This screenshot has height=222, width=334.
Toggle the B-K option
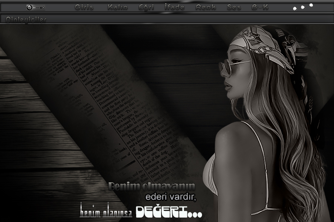260,7
